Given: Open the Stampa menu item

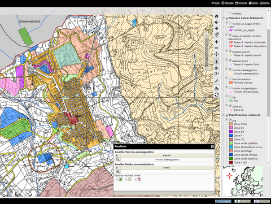Looking at the screenshot, I should tap(228, 3).
